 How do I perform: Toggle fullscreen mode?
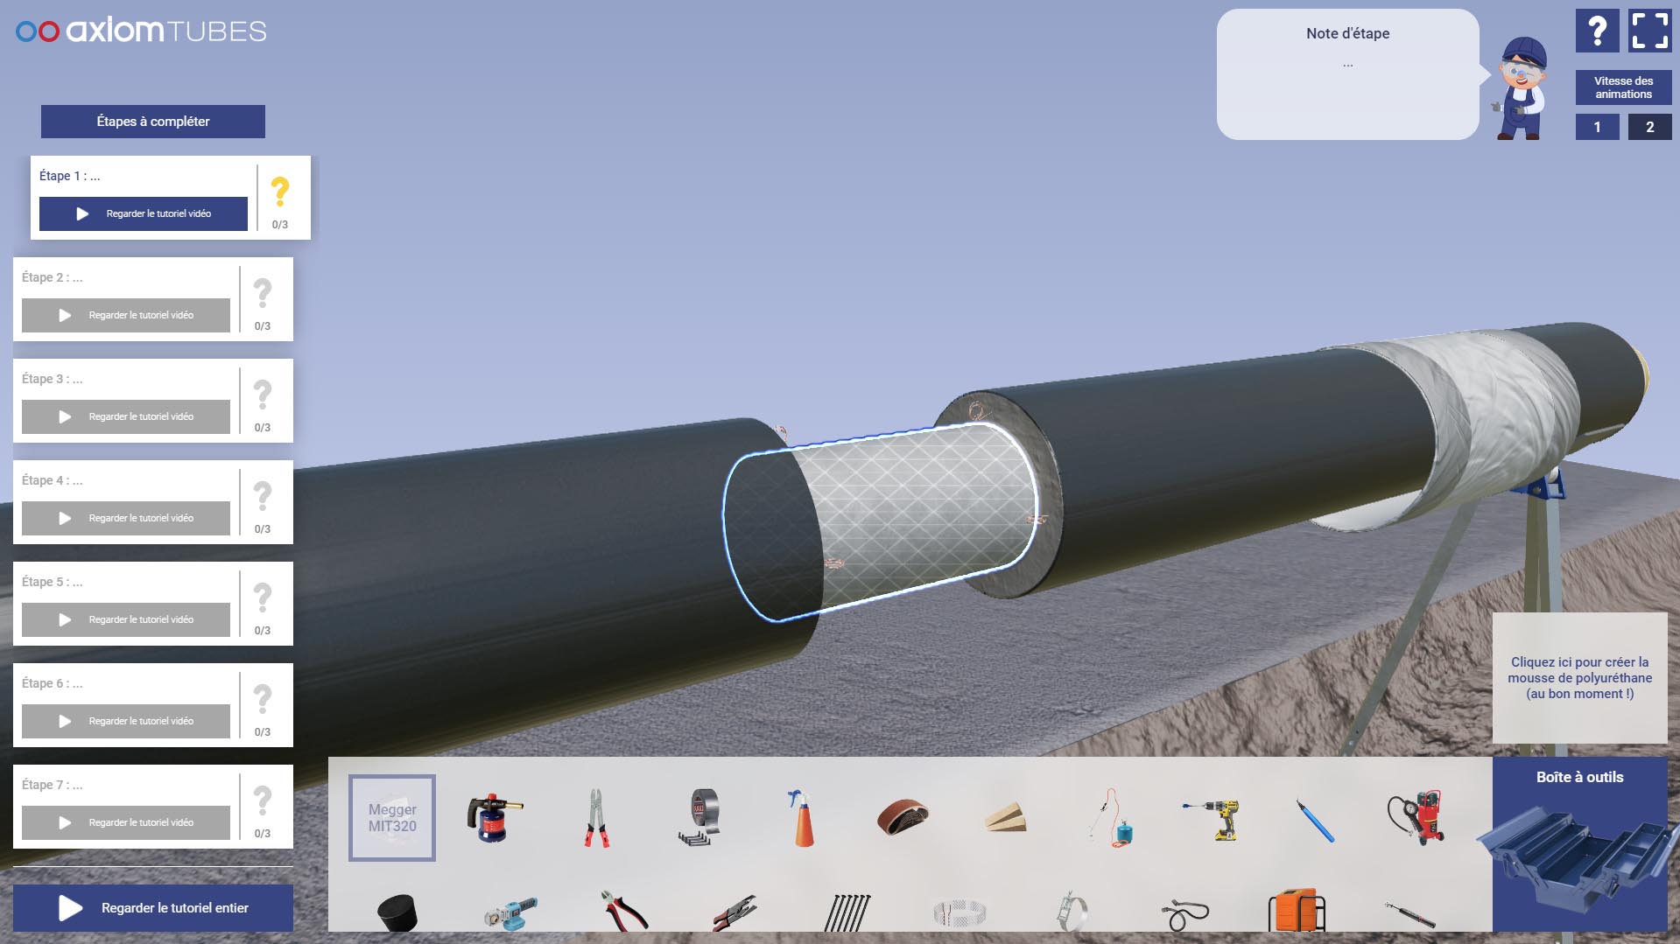coord(1649,31)
